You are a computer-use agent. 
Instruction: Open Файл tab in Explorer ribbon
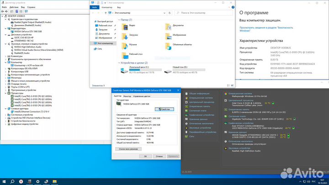(95, 7)
